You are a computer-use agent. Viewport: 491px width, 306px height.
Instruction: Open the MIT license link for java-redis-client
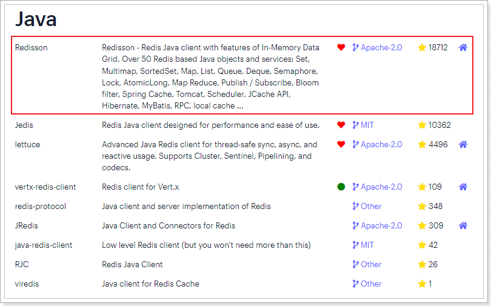363,245
